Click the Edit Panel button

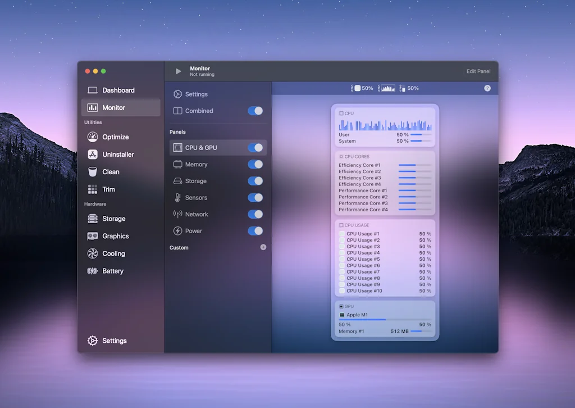478,71
